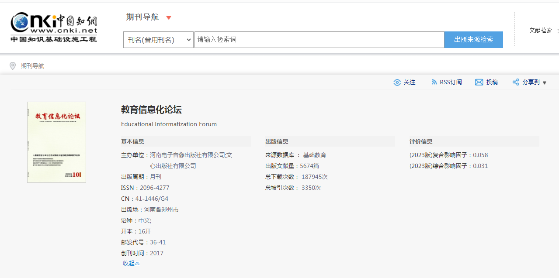Click the envelope submission icon
Screen dimensions: 559x278
coord(479,82)
